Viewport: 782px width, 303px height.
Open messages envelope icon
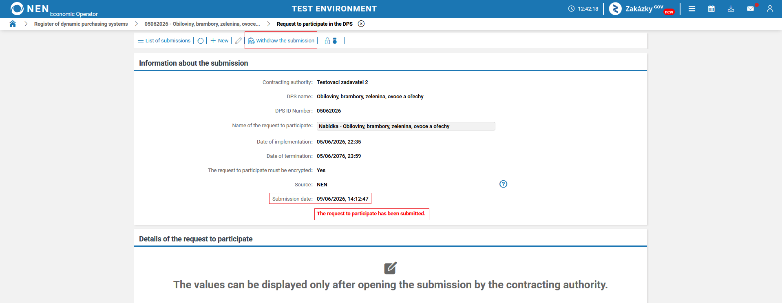coord(751,9)
